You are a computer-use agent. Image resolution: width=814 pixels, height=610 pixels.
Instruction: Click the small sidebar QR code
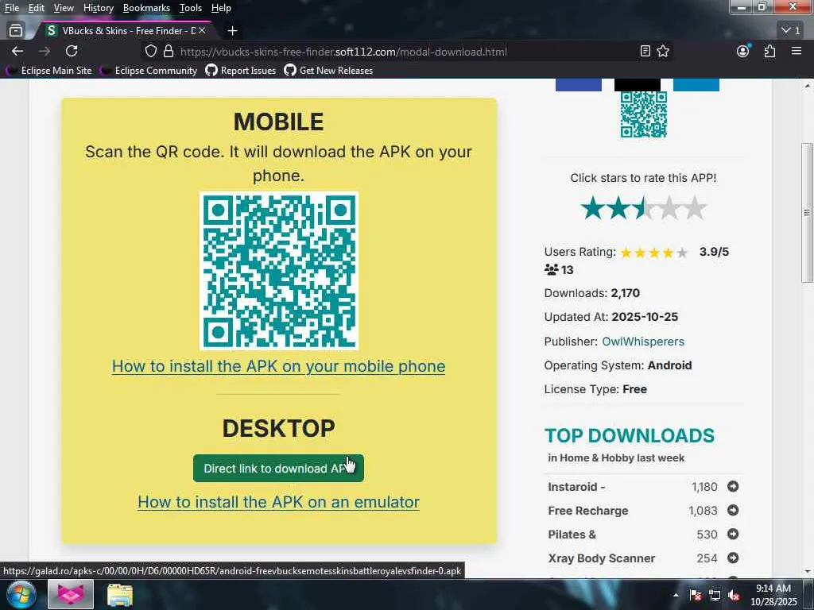pyautogui.click(x=643, y=114)
